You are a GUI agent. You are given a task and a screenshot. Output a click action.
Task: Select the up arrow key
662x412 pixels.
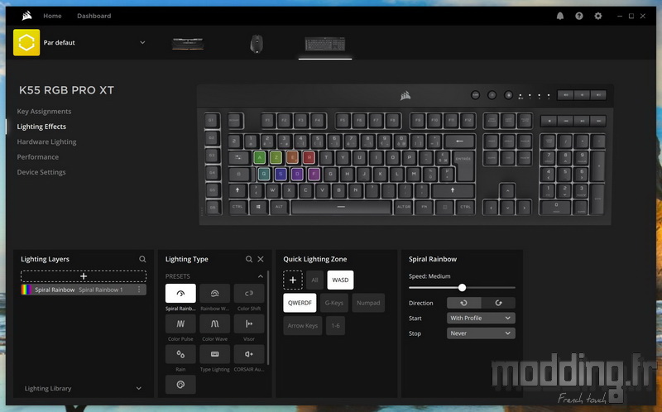507,191
